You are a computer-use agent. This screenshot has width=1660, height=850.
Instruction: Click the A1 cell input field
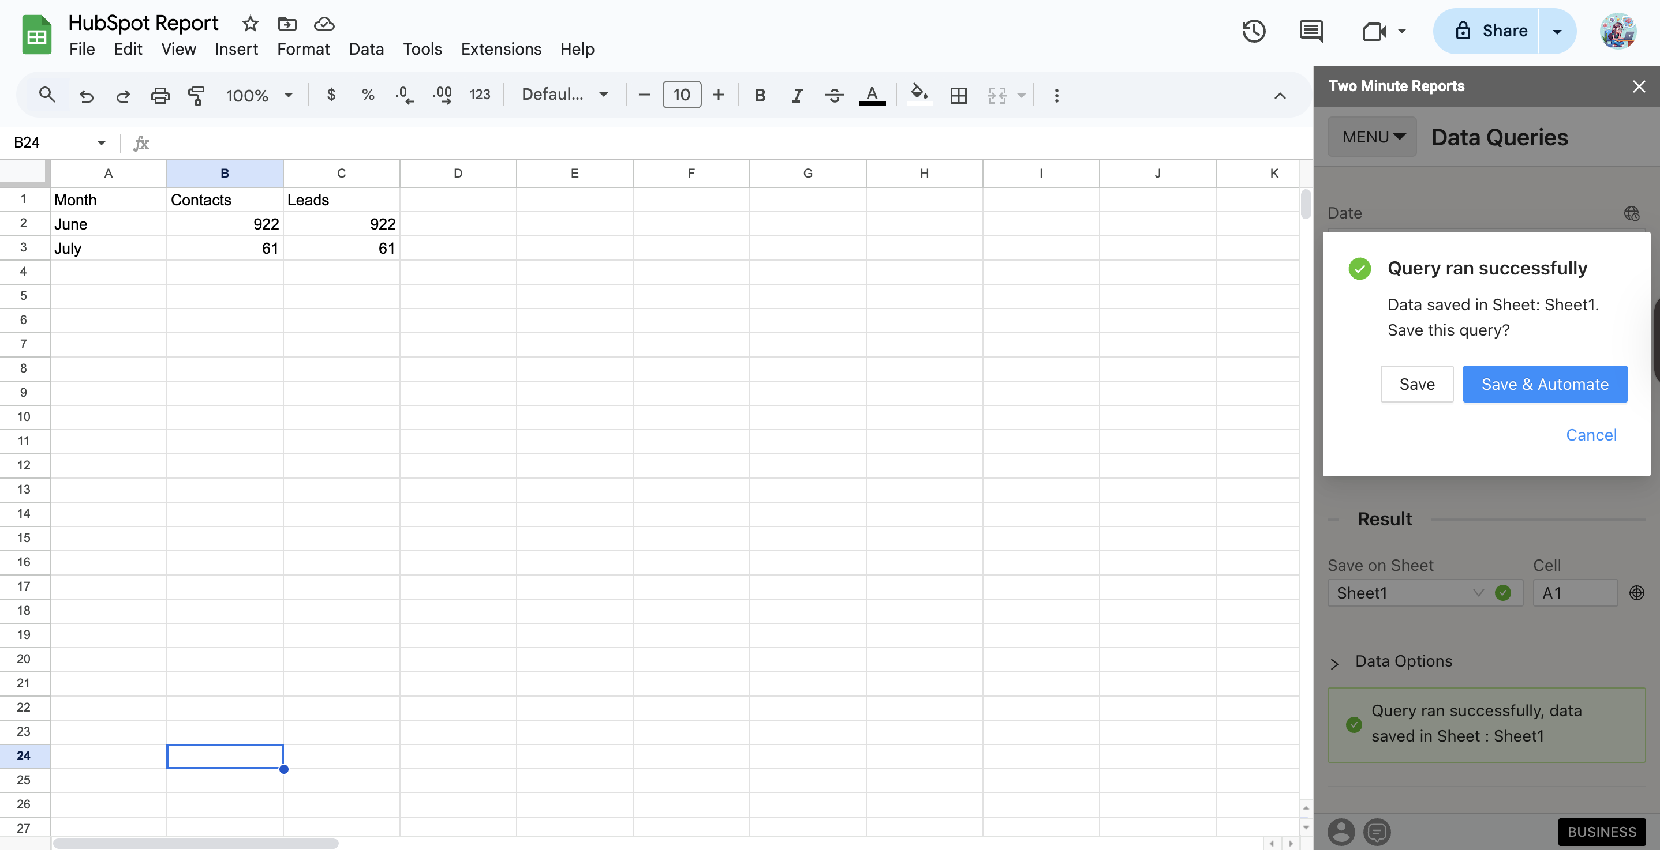pyautogui.click(x=1575, y=592)
